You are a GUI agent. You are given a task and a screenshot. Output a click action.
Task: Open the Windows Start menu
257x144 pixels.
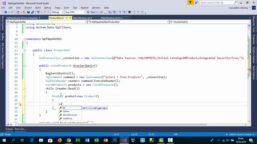pos(4,140)
